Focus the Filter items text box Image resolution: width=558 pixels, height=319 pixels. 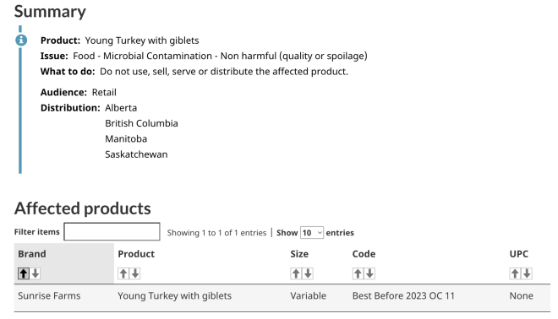112,231
